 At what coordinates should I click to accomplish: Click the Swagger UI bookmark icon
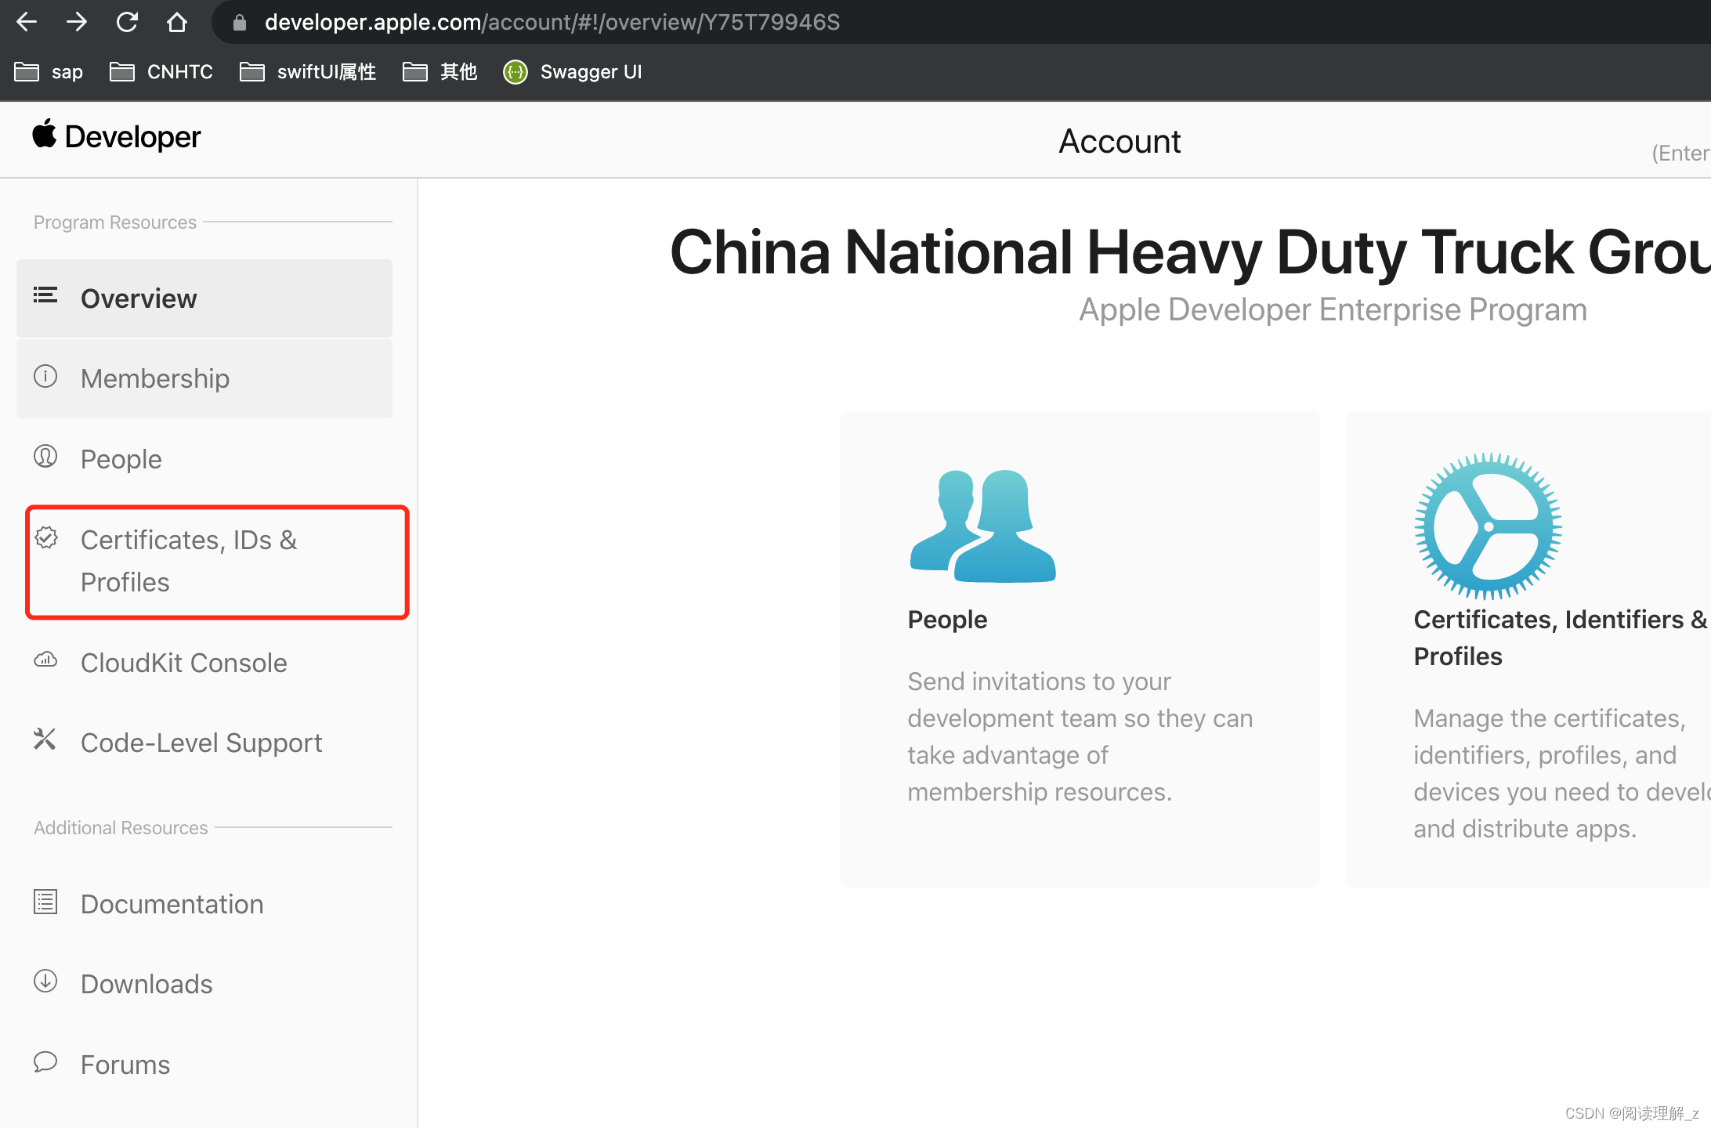pyautogui.click(x=515, y=72)
